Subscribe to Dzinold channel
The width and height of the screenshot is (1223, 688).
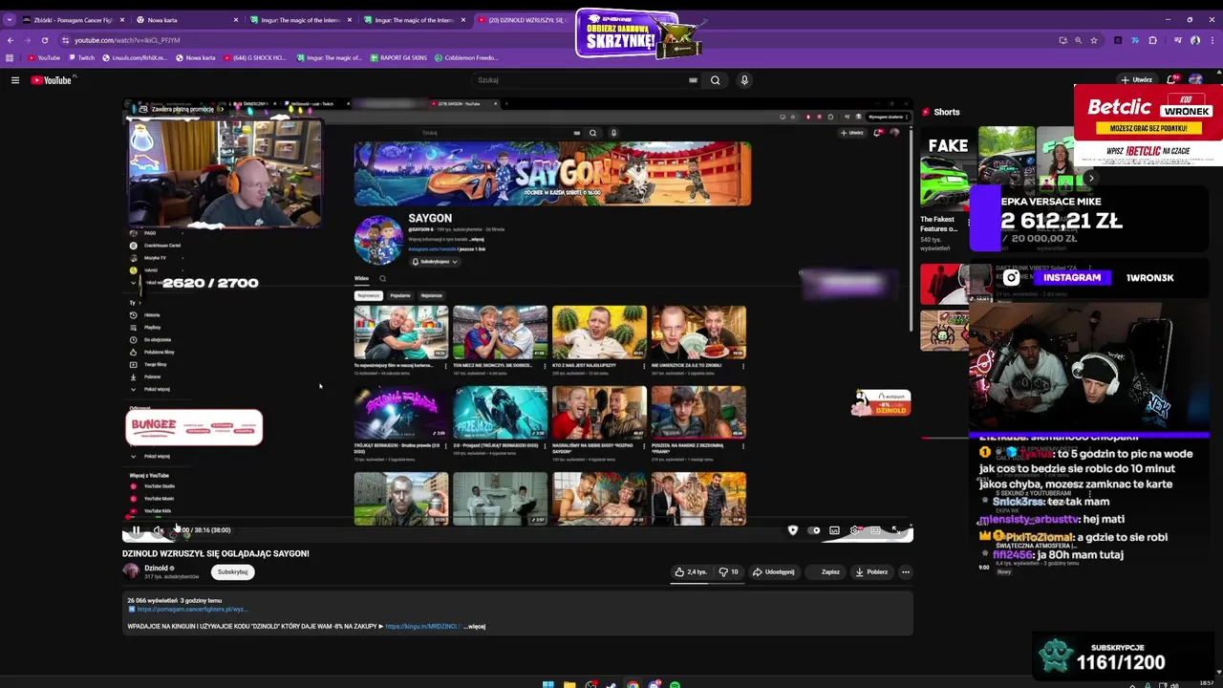coord(232,571)
